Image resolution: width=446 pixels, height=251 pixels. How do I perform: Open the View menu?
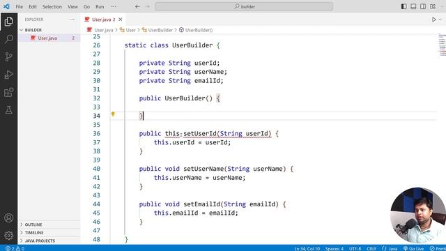point(72,6)
